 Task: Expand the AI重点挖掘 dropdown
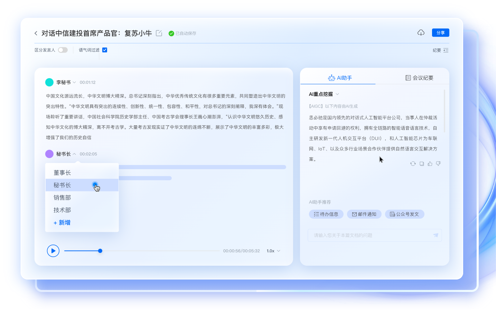[337, 94]
